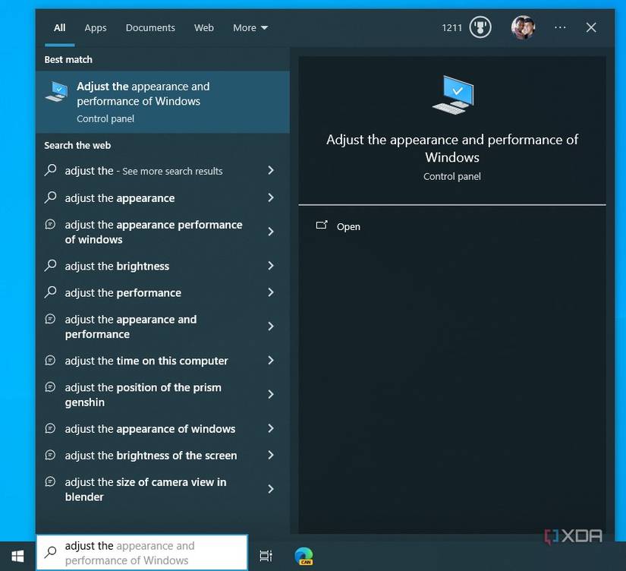The height and width of the screenshot is (571, 626).
Task: Click the Microsoft Rewards trophy icon
Action: [479, 27]
